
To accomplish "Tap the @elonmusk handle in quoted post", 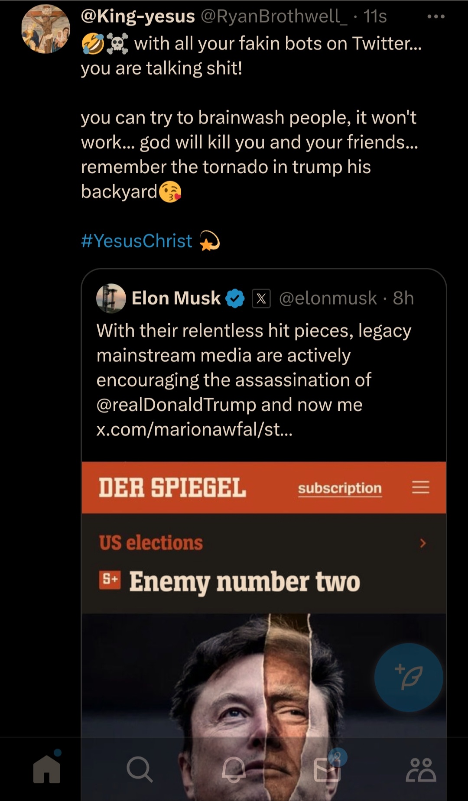I will click(328, 298).
